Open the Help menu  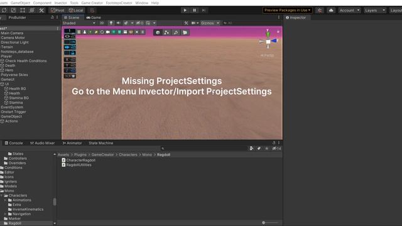[155, 3]
